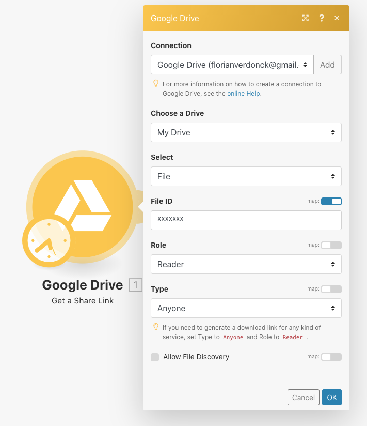The image size is (367, 426).
Task: Click the red Anyone code text
Action: [233, 337]
